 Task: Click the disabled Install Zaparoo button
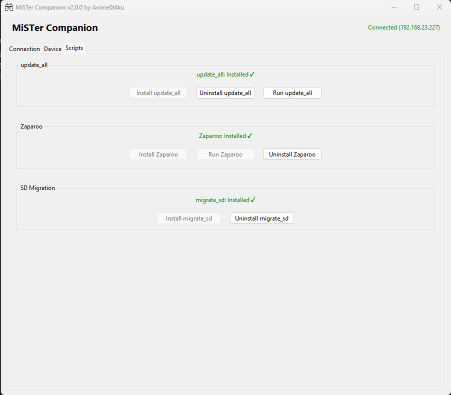[x=158, y=154]
